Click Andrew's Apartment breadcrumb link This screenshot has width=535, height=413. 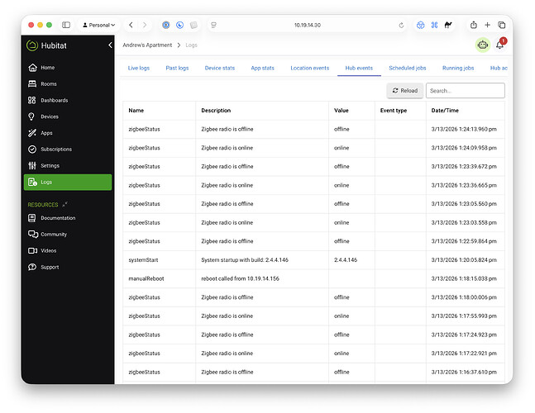147,45
